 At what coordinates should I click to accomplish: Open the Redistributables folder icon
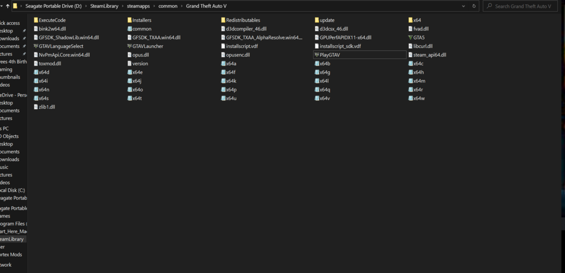click(x=223, y=20)
